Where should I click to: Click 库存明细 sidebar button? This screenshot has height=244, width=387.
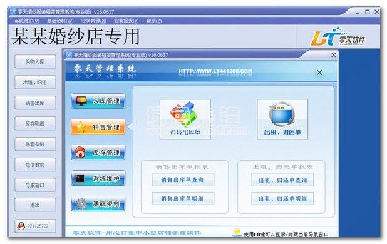35,123
